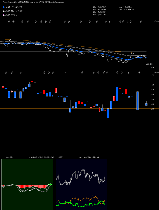Click the 49 price axis label
Image resolution: width=159 pixels, height=210 pixels.
[152, 68]
